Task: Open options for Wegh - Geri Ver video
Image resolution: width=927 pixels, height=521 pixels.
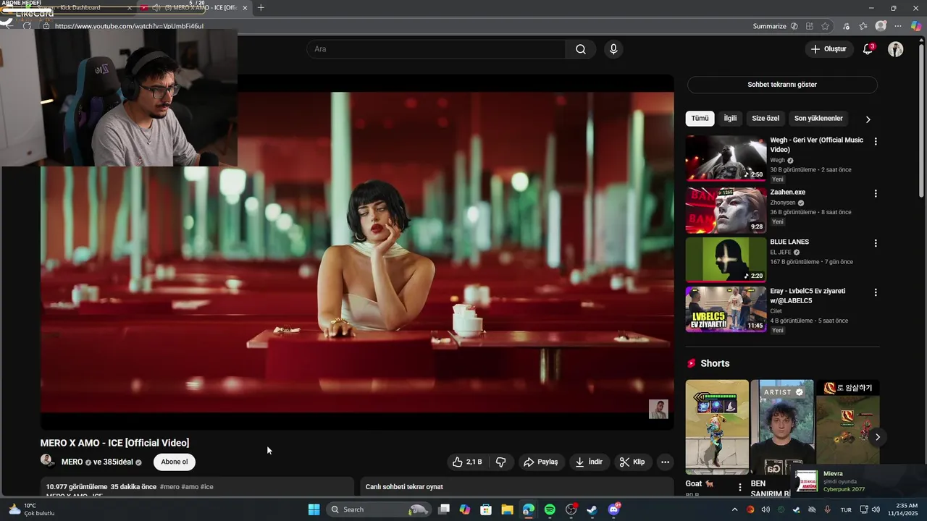Action: [x=876, y=142]
